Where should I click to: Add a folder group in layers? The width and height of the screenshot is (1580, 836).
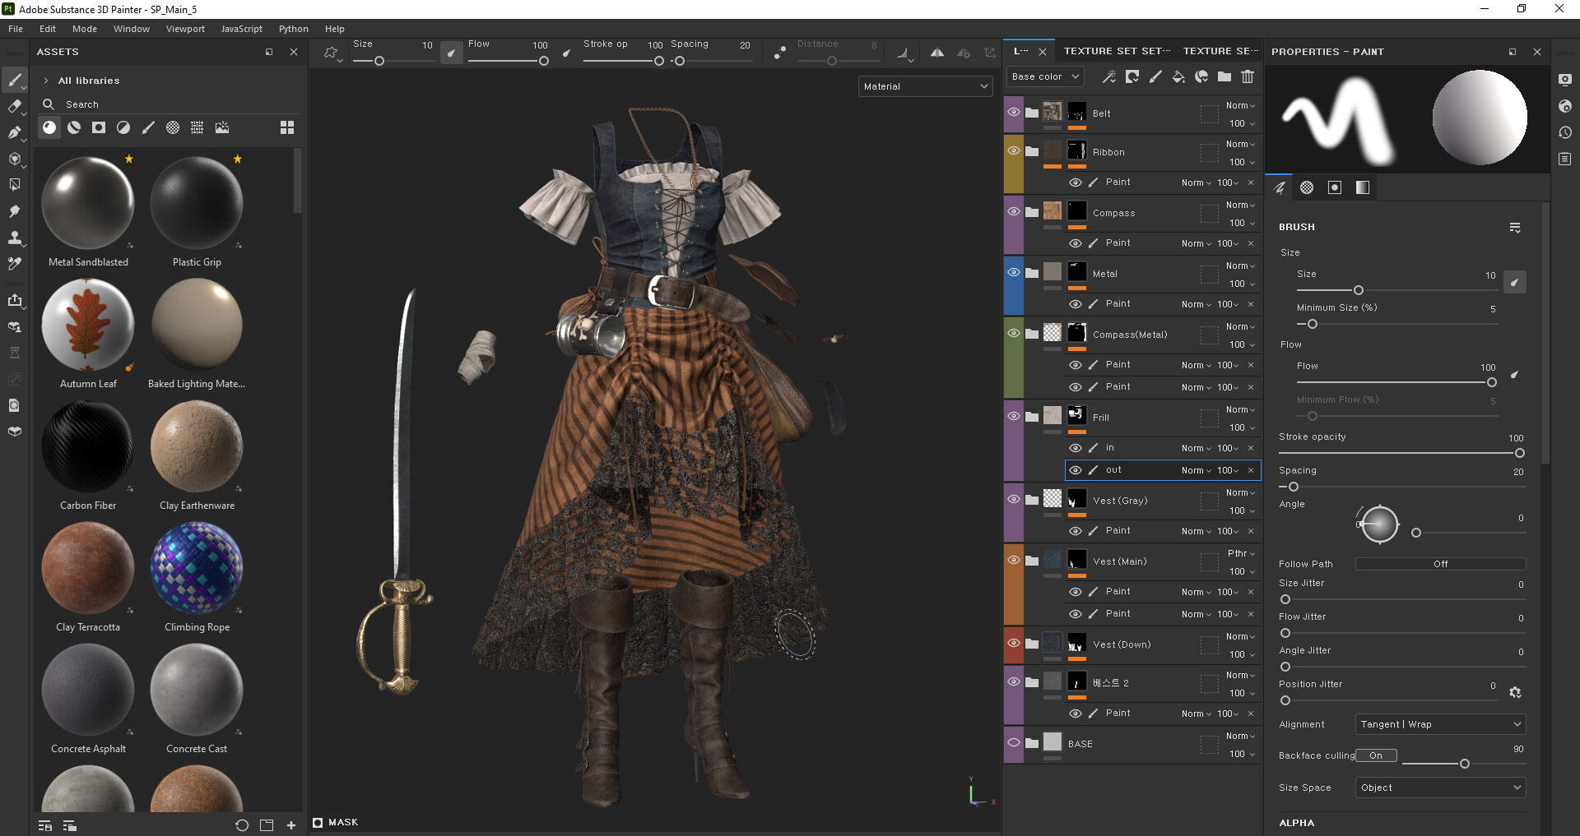point(1224,76)
